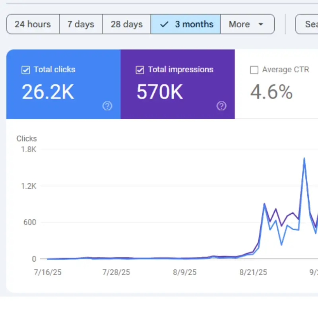Click the dropdown arrow next to More
318x318 pixels.
[x=260, y=24]
